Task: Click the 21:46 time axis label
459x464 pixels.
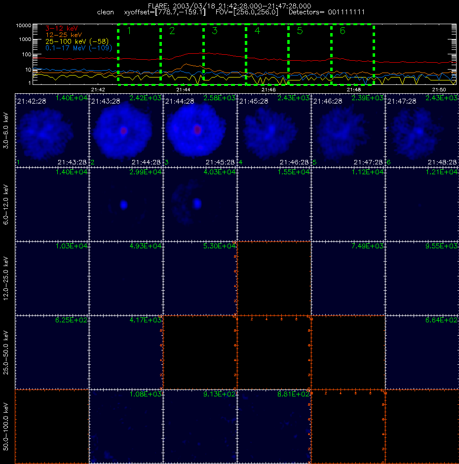Action: [x=268, y=90]
